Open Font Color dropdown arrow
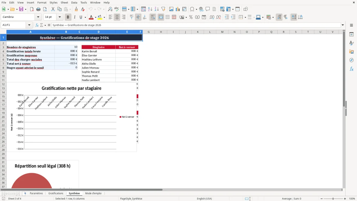This screenshot has height=201, width=357. (95, 17)
